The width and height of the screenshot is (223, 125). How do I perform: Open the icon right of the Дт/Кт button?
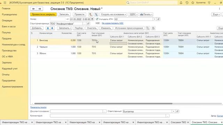pyautogui.click(x=96, y=15)
